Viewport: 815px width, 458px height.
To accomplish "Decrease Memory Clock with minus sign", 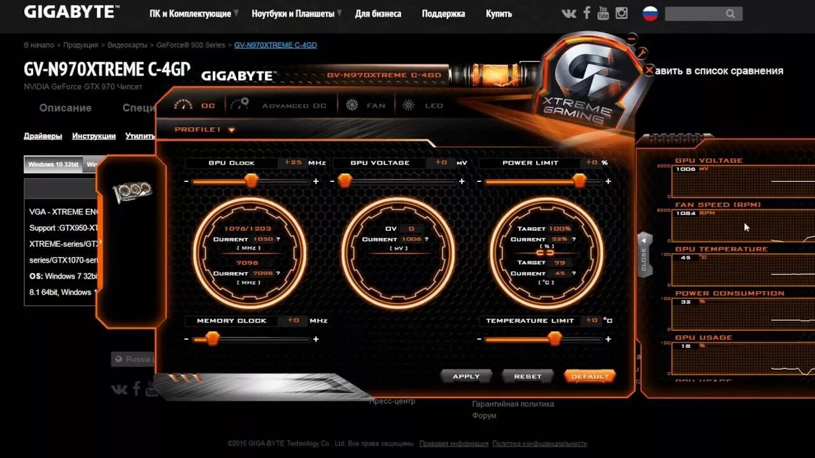I will click(x=187, y=340).
